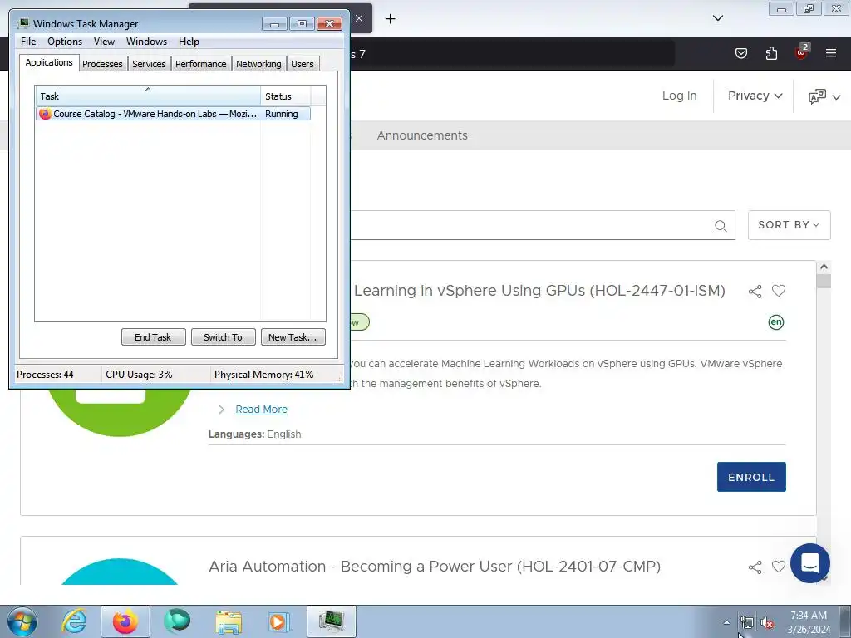Launch Internet Explorer from the taskbar
Screen dimensions: 851x638
point(74,621)
